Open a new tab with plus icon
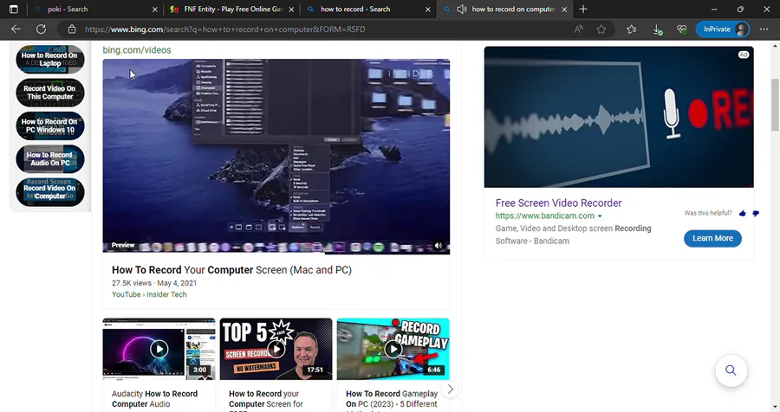The height and width of the screenshot is (412, 780). tap(583, 9)
